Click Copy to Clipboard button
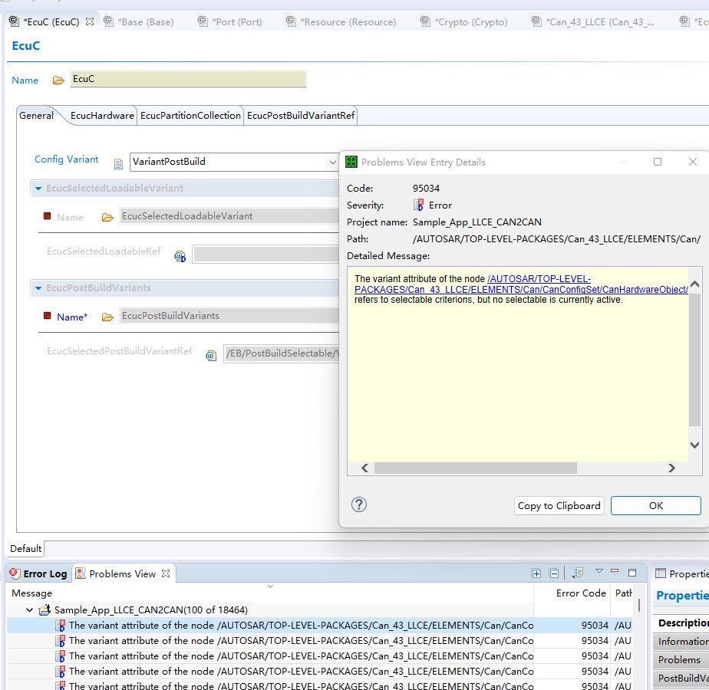This screenshot has width=709, height=690. tap(559, 506)
